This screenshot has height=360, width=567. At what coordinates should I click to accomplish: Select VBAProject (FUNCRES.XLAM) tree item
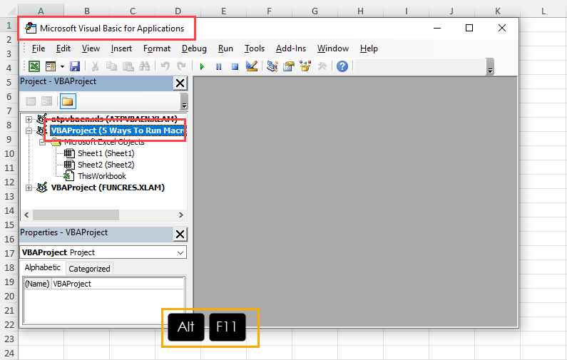tap(108, 187)
